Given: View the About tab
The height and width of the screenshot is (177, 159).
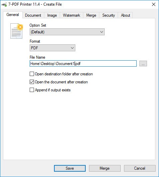Looking at the screenshot, I should [x=125, y=15].
